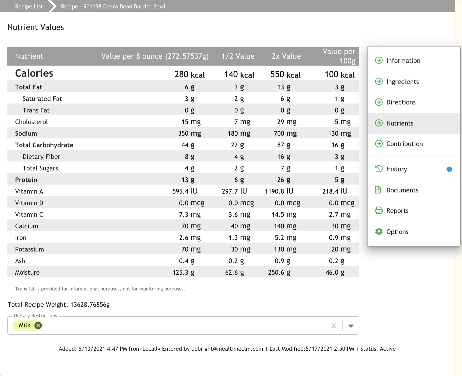Viewport: 462px width, 376px height.
Task: Click the recipe name breadcrumb
Action: point(113,6)
